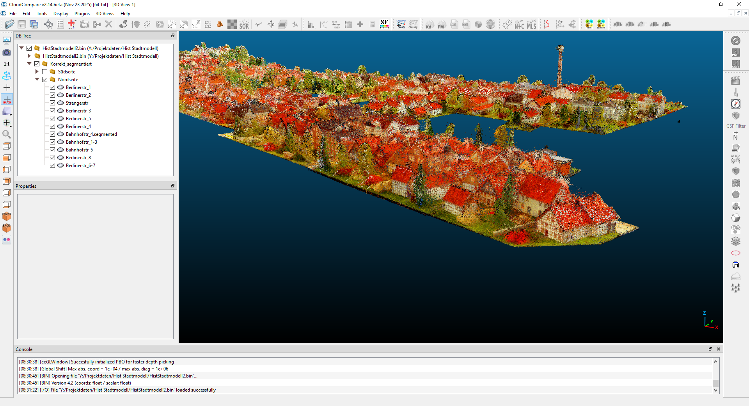The width and height of the screenshot is (749, 406).
Task: Collapse the Nordseite folder
Action: point(37,80)
